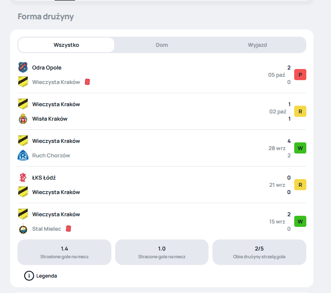Open the Legenda link
The height and width of the screenshot is (293, 331).
pos(46,276)
